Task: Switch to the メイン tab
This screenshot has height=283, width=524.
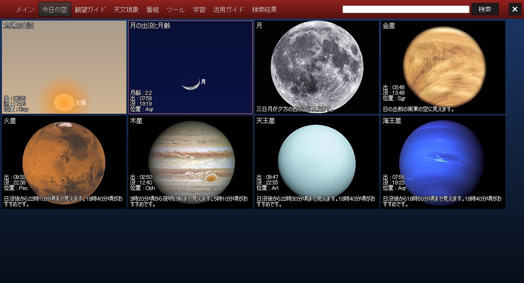Action: click(25, 10)
